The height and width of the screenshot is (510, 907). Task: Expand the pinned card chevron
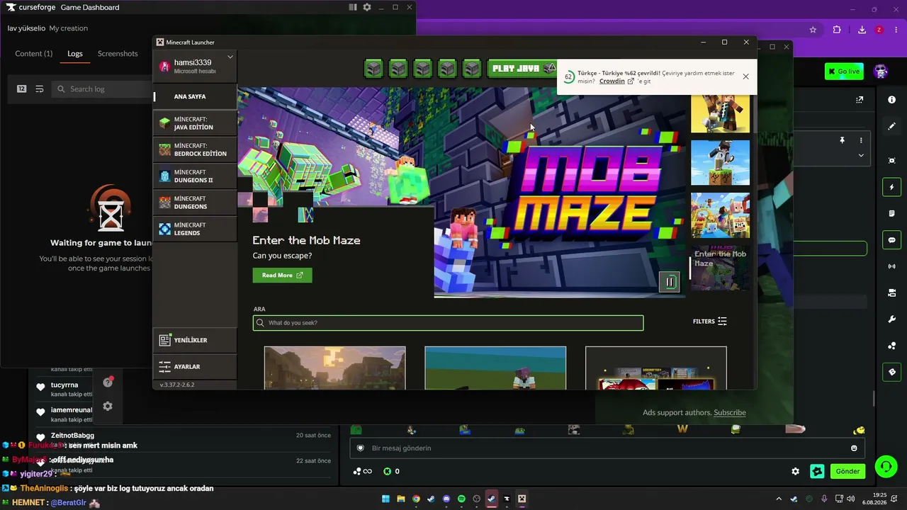coord(861,155)
